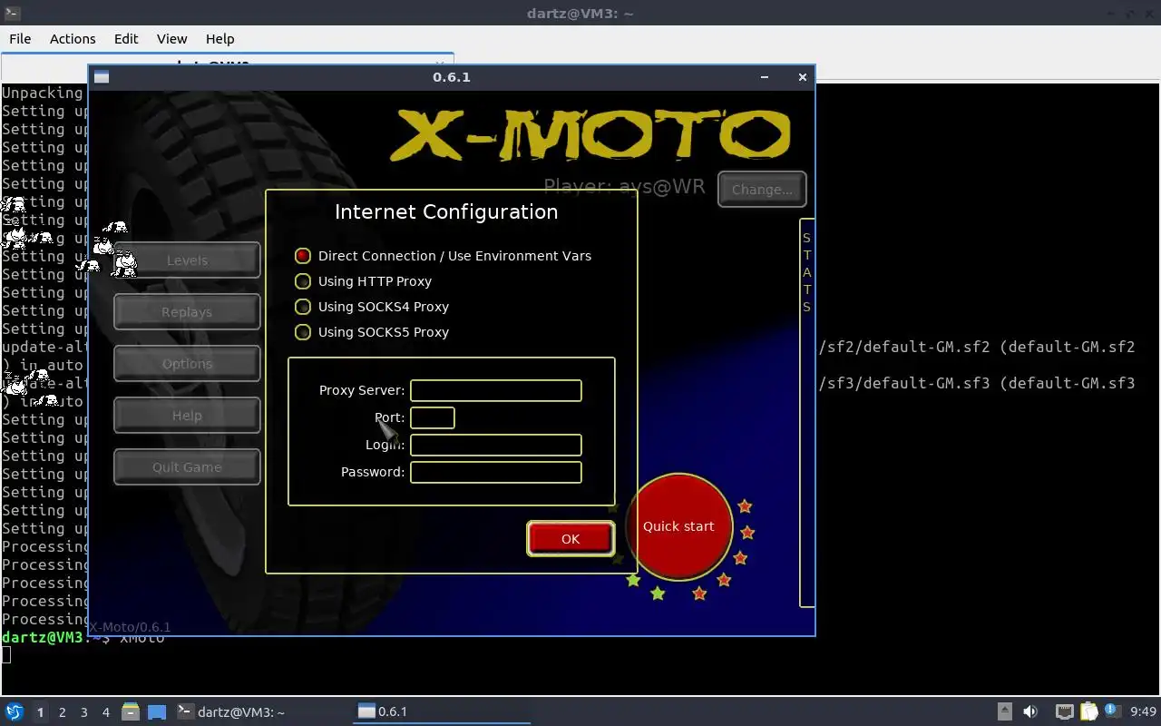Click the show desktop taskbar icon
This screenshot has height=726, width=1161.
tap(157, 711)
